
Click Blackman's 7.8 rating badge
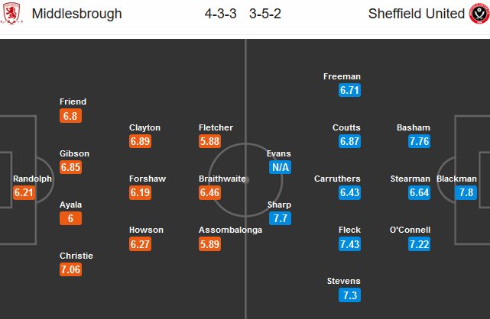466,192
